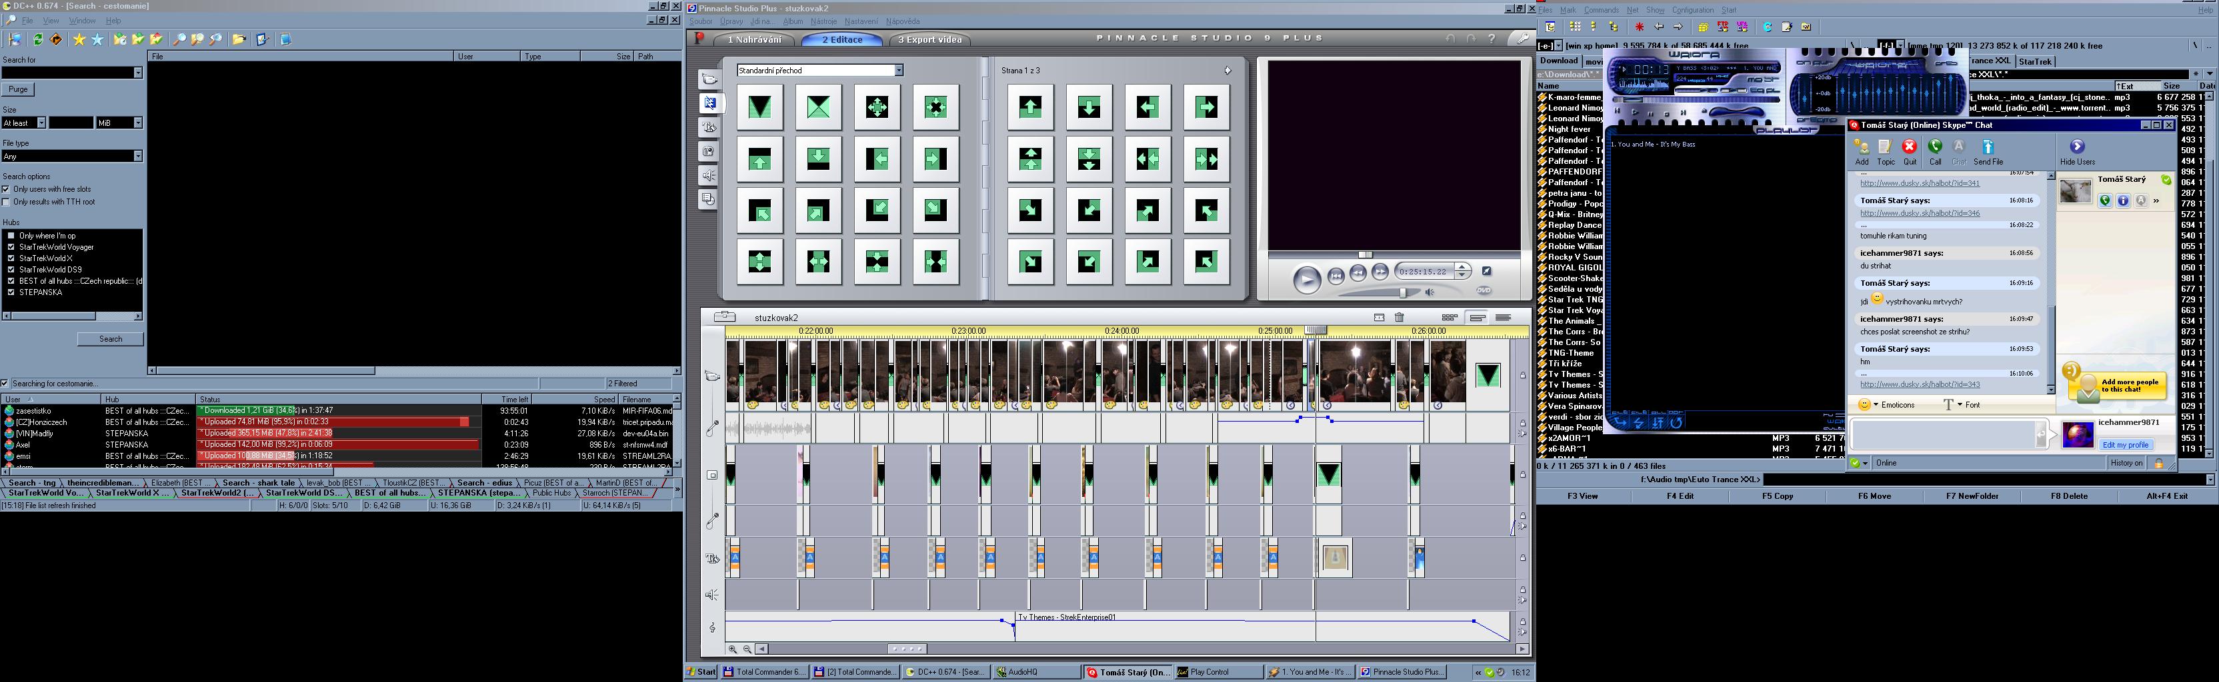Open the '3 Export videa' tab in Pinnacle
Screen dimensions: 2219x682
(929, 39)
